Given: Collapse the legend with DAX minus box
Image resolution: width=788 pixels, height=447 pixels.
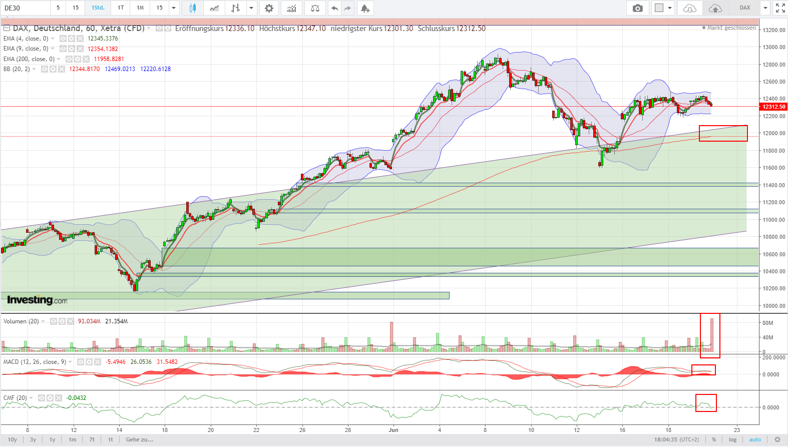Looking at the screenshot, I should [x=7, y=28].
